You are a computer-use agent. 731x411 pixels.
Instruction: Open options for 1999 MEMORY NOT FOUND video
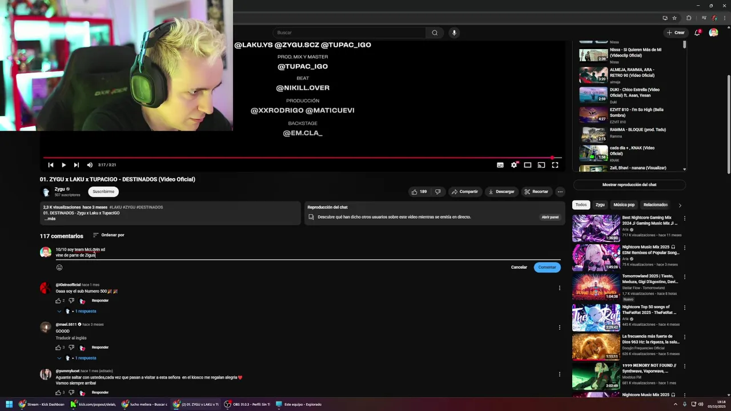point(685,366)
